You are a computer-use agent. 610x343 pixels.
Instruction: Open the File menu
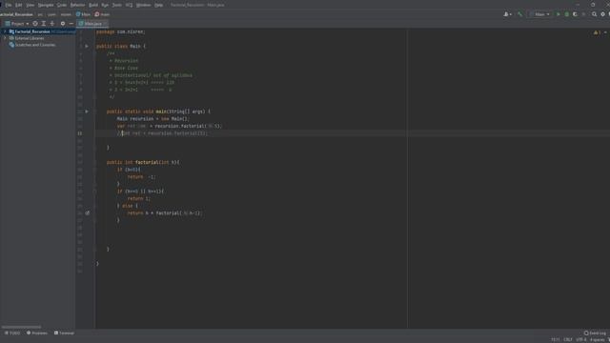[x=9, y=5]
